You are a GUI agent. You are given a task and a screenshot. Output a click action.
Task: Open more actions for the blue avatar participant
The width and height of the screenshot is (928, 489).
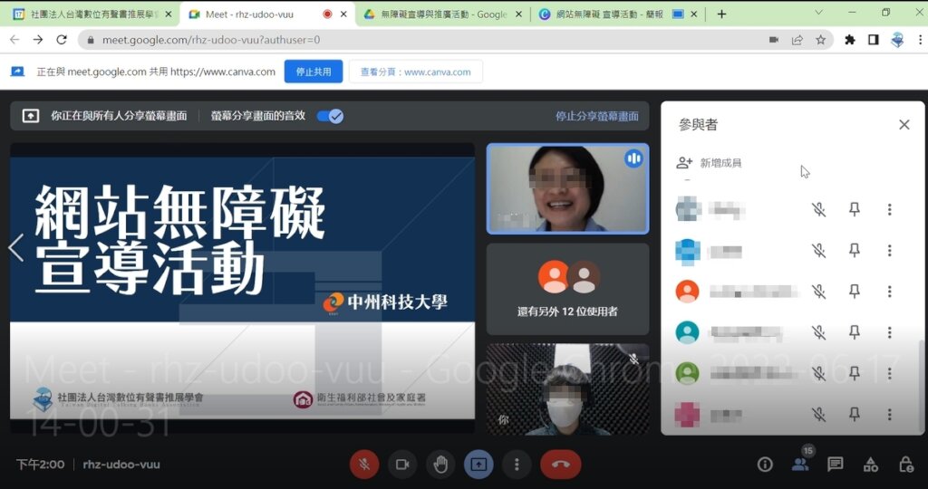(x=889, y=250)
